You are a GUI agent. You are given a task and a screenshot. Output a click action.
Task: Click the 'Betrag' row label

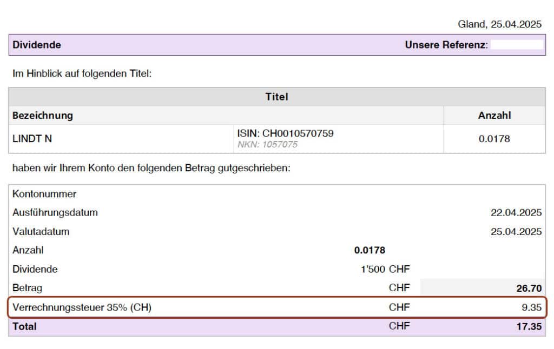27,288
